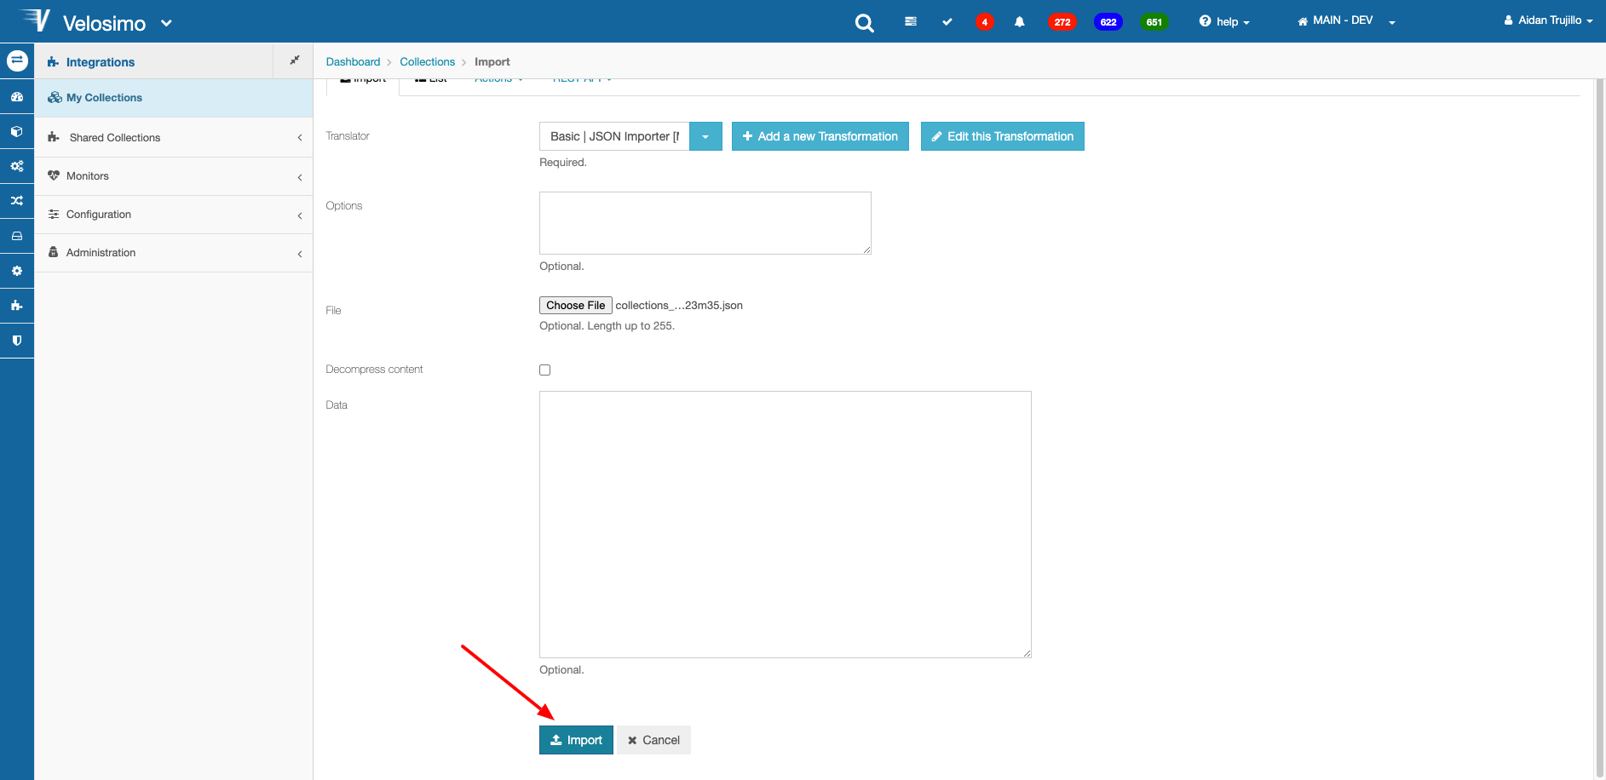
Task: Click the Monitors heartbeat icon
Action: point(54,175)
